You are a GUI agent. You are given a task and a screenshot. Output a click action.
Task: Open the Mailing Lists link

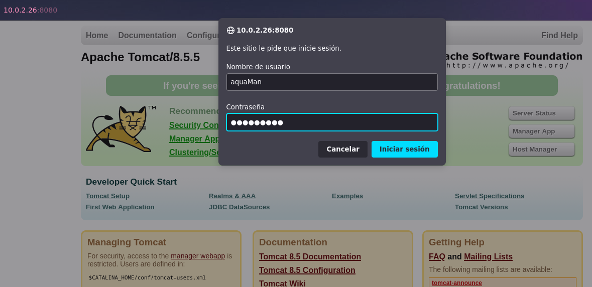click(x=488, y=257)
